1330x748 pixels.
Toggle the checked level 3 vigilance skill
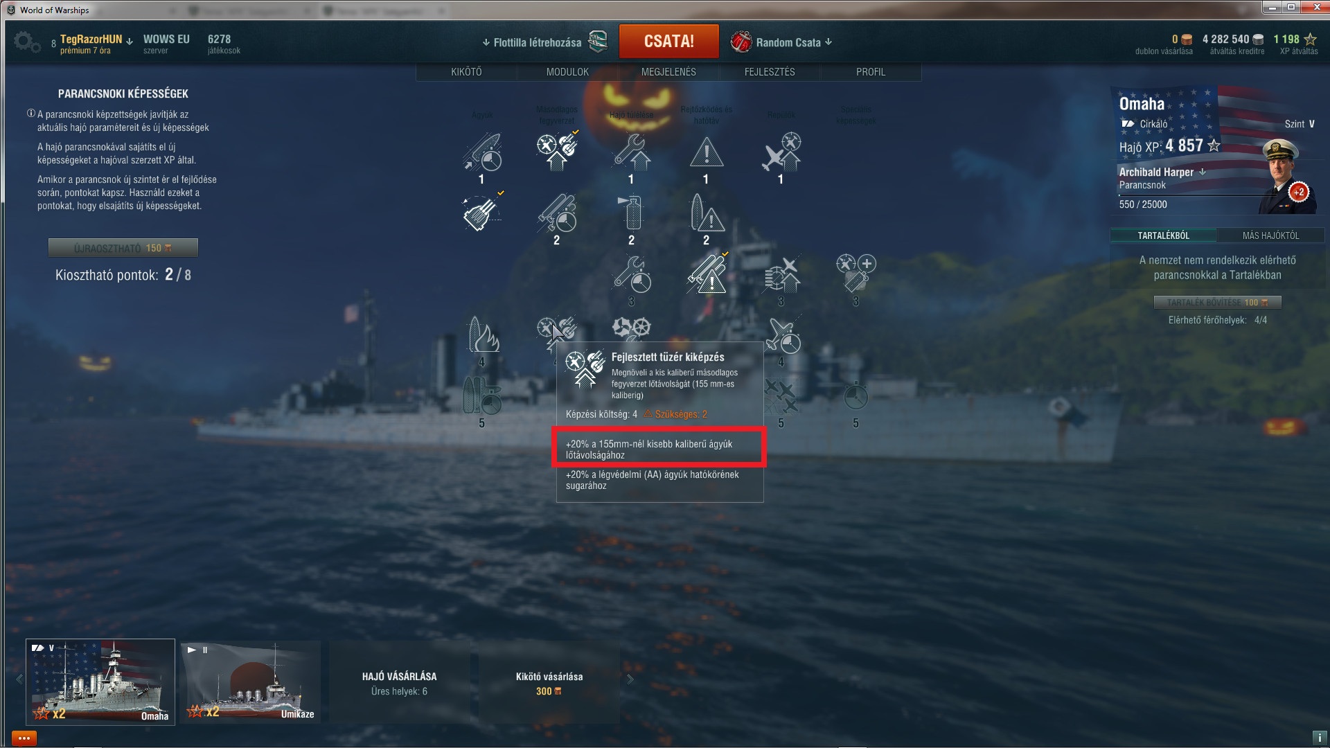(707, 273)
